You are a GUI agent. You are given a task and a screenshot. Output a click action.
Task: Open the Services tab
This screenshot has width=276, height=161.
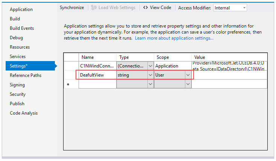18,57
